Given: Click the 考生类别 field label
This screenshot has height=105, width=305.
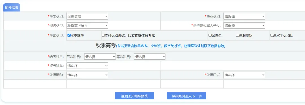Looking at the screenshot, I should (x=56, y=17).
